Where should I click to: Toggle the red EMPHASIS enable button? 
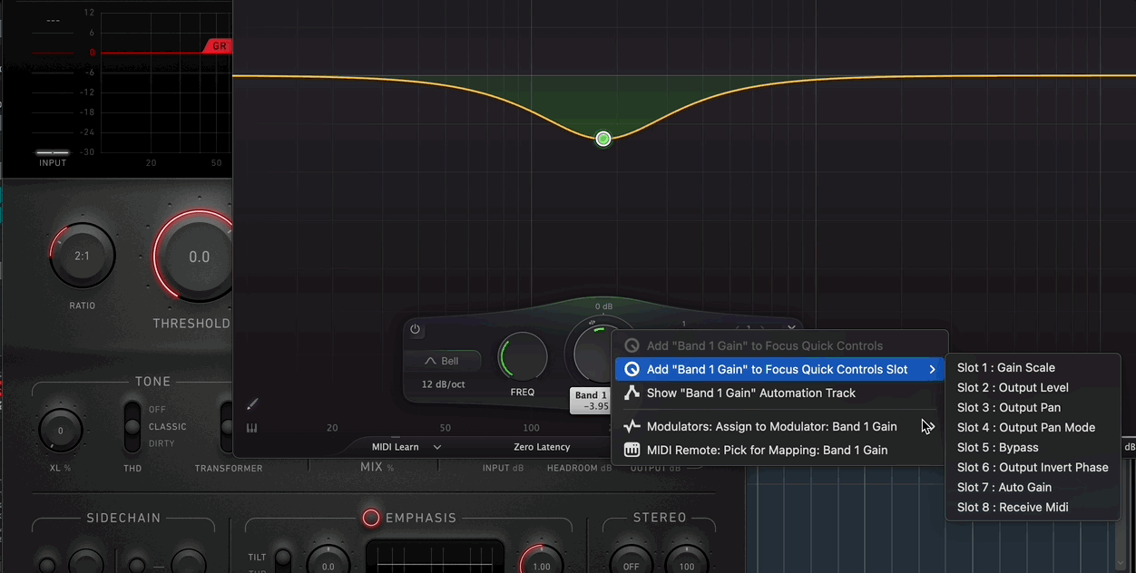(371, 518)
